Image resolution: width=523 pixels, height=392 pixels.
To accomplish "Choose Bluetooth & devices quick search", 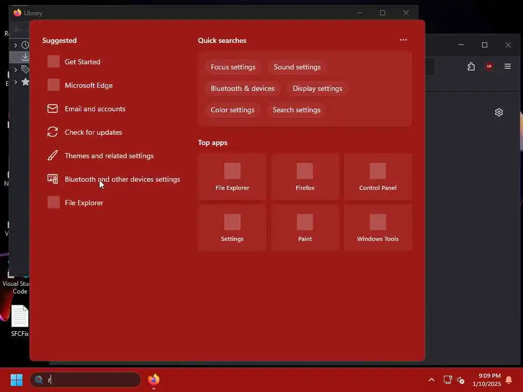I will (243, 88).
